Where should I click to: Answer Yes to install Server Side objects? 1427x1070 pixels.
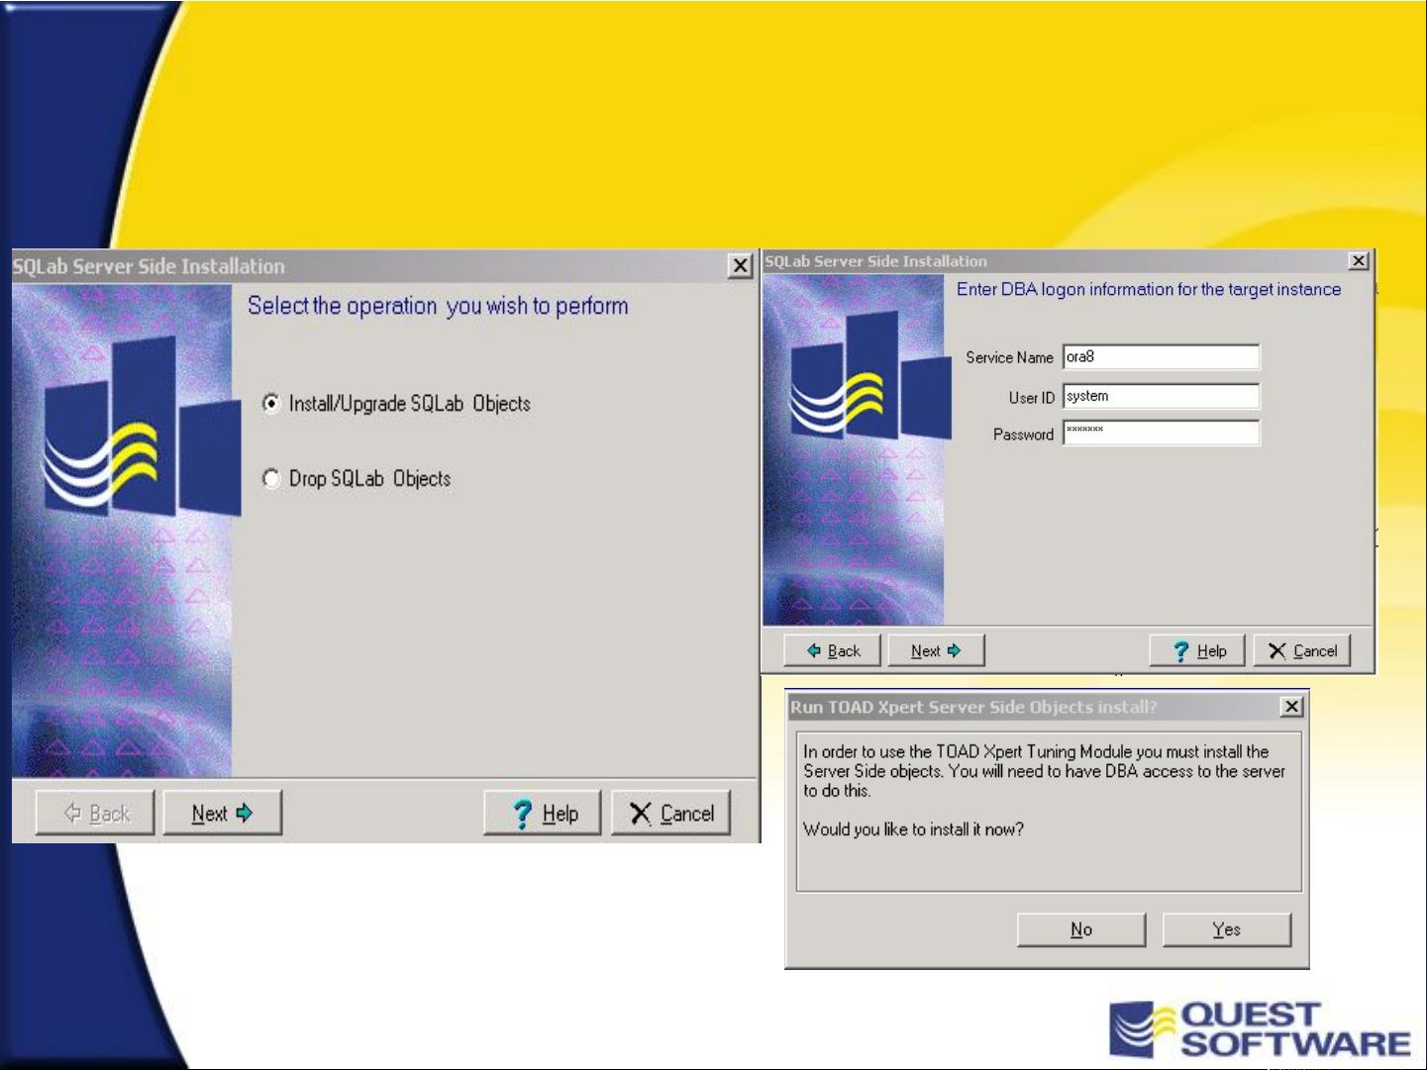pyautogui.click(x=1226, y=929)
